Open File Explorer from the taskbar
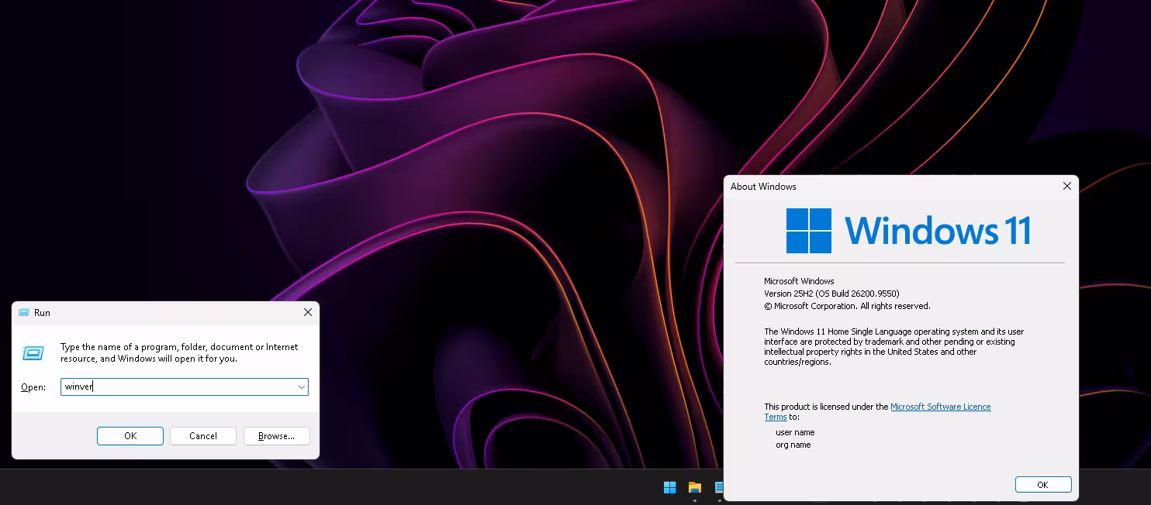Screen dimensions: 1151x505 (x=695, y=487)
